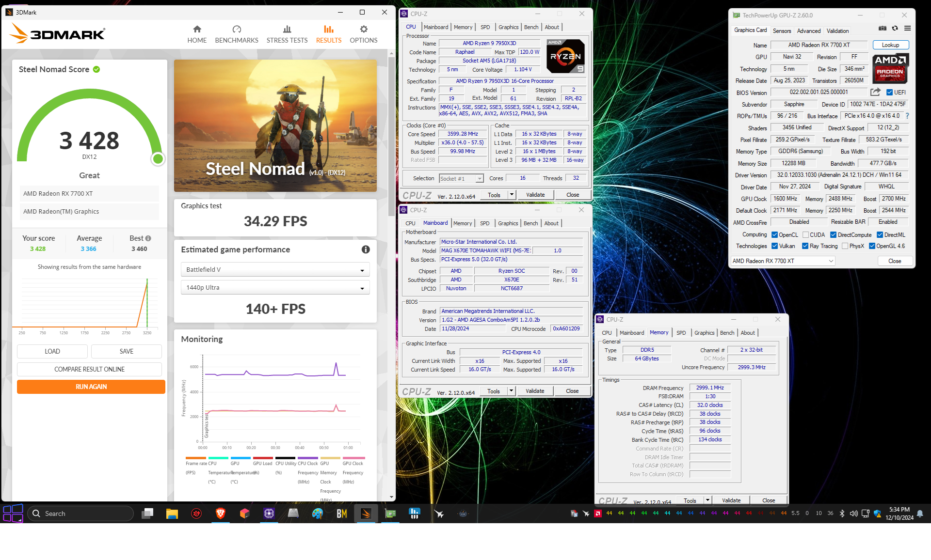Open the Bluetooth tray icon
The height and width of the screenshot is (560, 931).
pyautogui.click(x=842, y=513)
